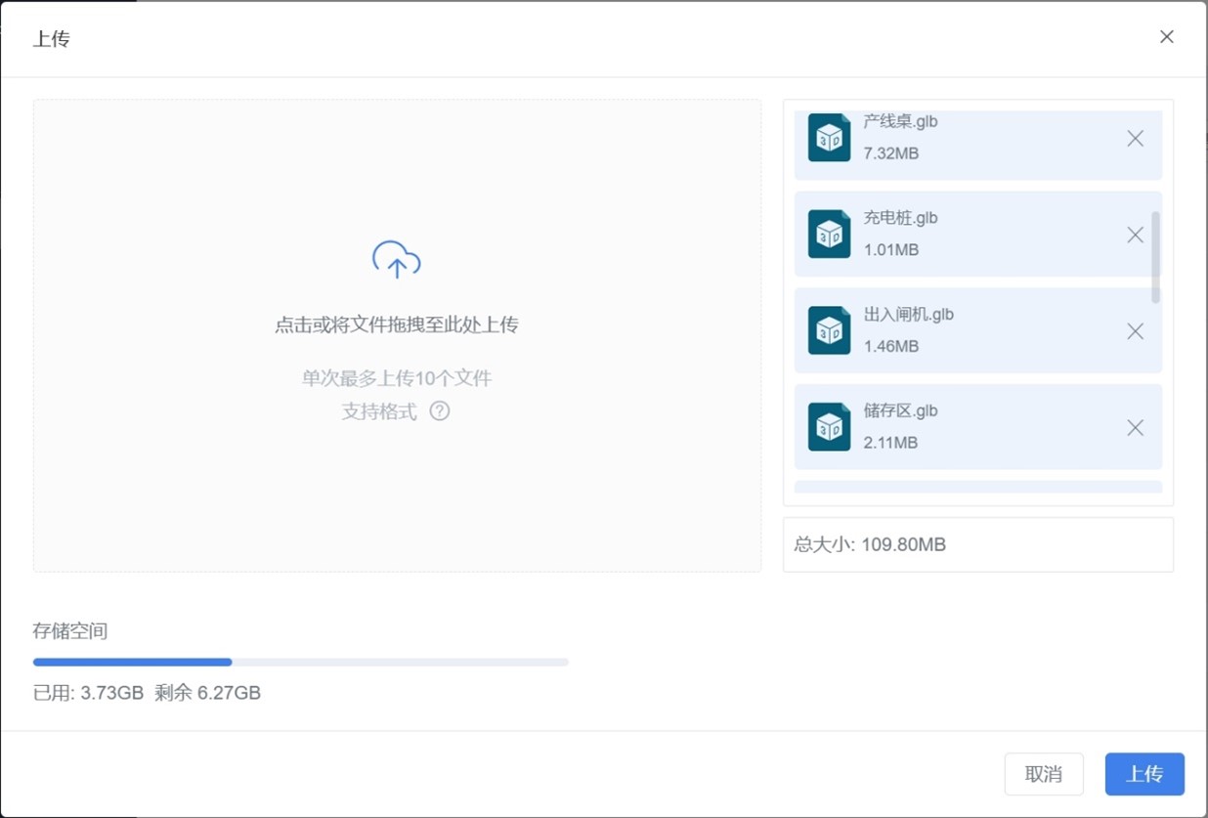The image size is (1208, 818).
Task: Click the 3D file icon of 出入闸机.glb
Action: pos(829,331)
